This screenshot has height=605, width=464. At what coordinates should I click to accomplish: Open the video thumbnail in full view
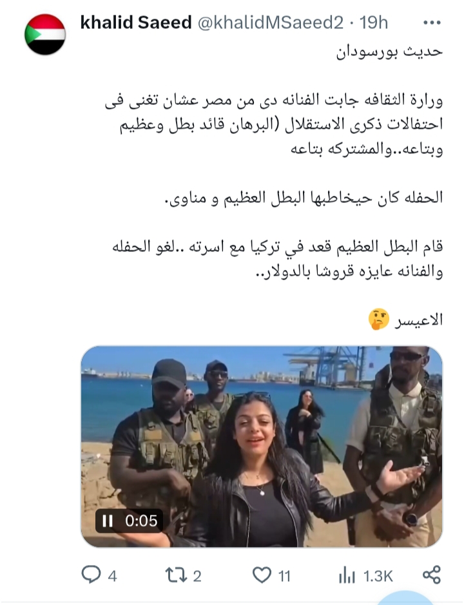pos(262,447)
